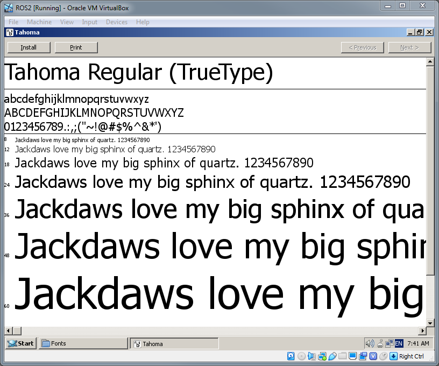Click the VirtualBox audio status icon
Screen dimensions: 439x366
311,356
